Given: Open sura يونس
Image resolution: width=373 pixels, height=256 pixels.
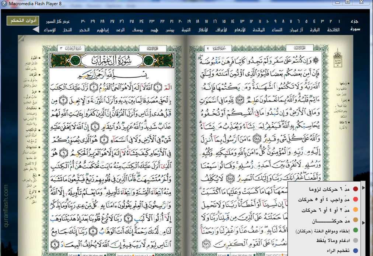Looking at the screenshot, I should coord(170,30).
